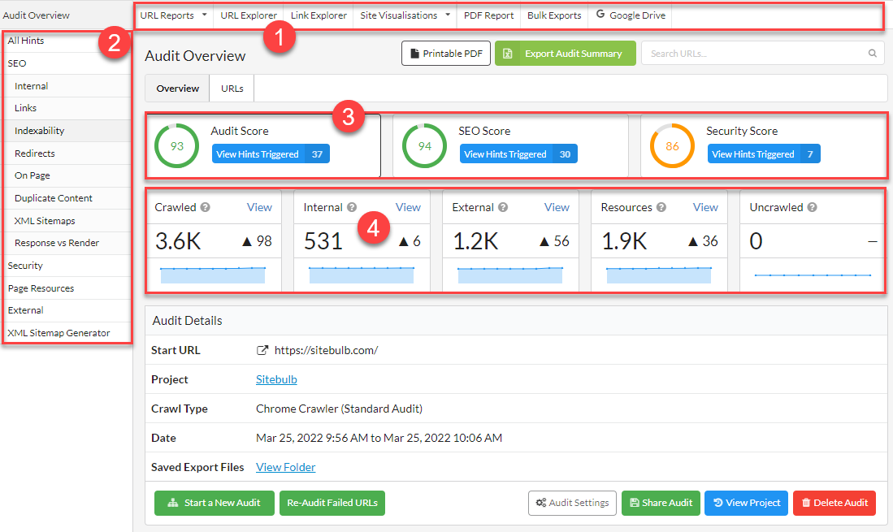The image size is (893, 532).
Task: Open Audit Settings button
Action: tap(572, 503)
